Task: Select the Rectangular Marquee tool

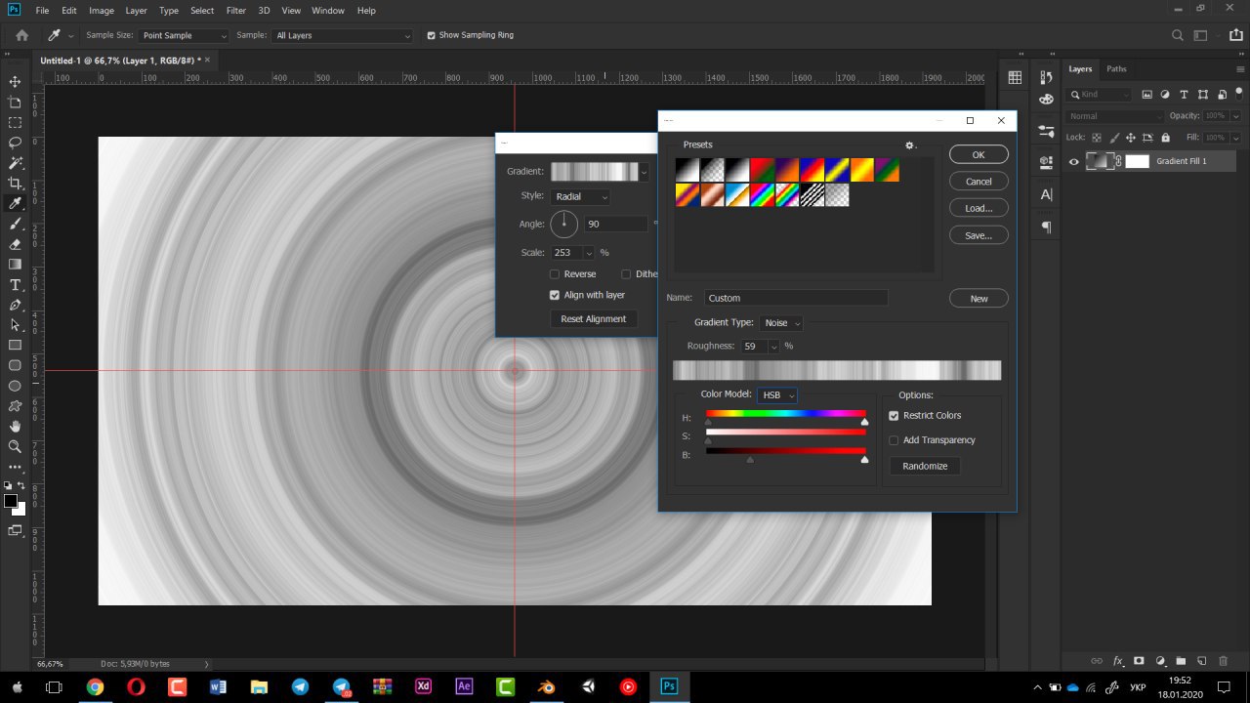Action: point(15,123)
